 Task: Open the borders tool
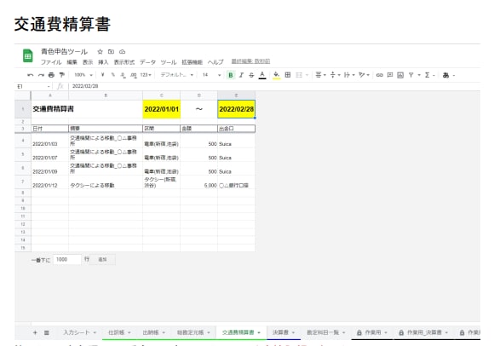[x=288, y=75]
